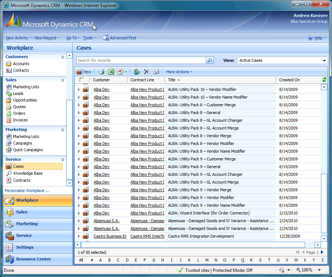332x277 pixels.
Task: Click the Assign cases toolbar icon
Action: coord(137,72)
